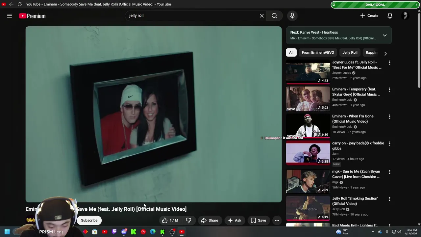Show hidden system tray icons
Screen dimensions: 421x237
coord(373,232)
